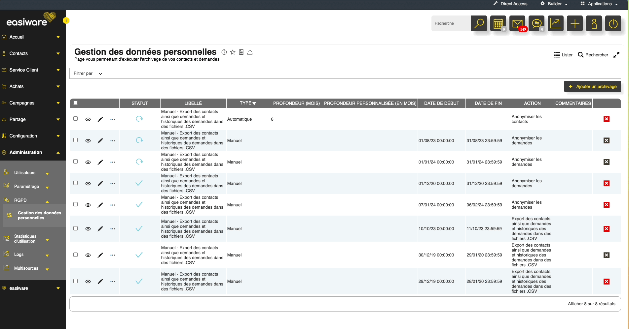
Task: Click the Ajouter un archivage button
Action: [592, 86]
